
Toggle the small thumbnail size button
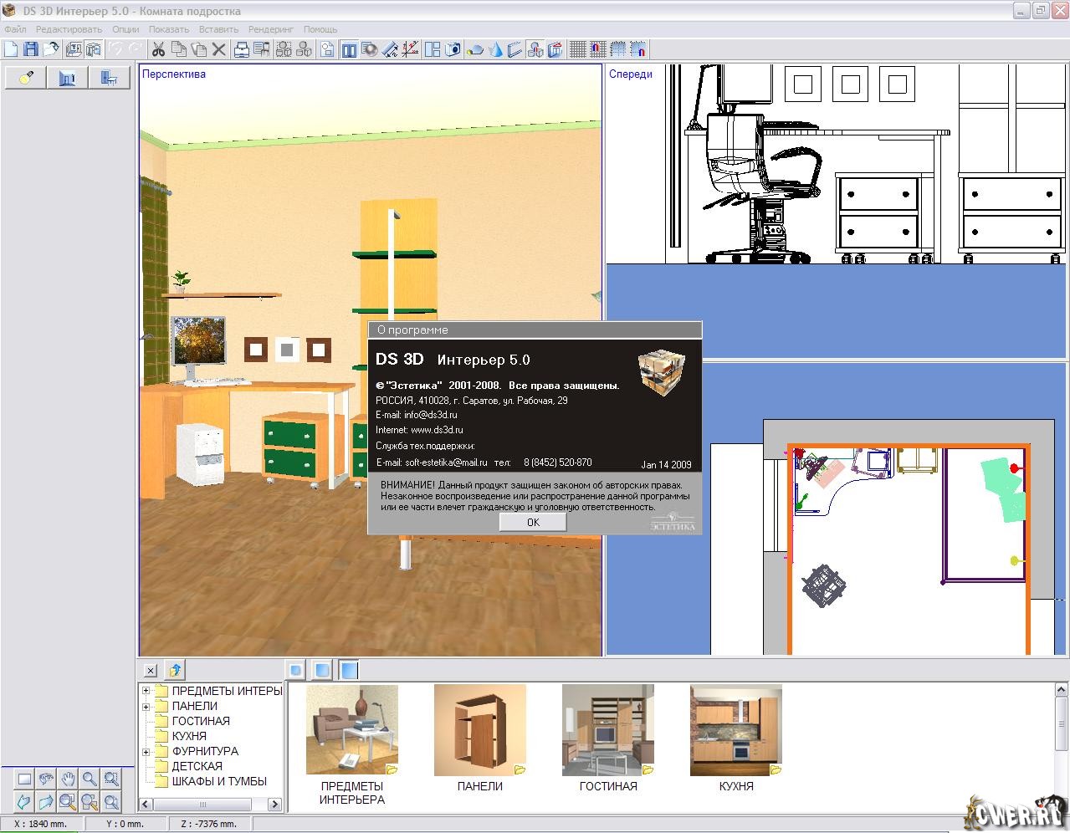coord(295,670)
